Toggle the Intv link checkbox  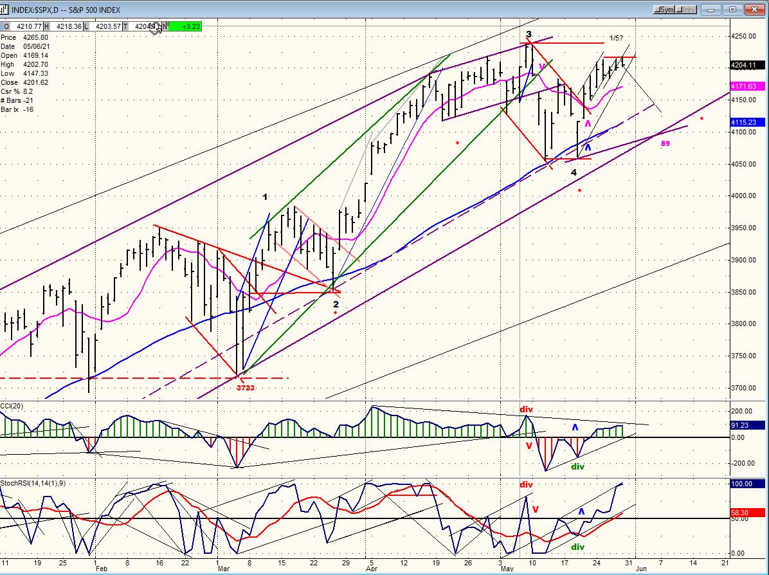coord(687,9)
